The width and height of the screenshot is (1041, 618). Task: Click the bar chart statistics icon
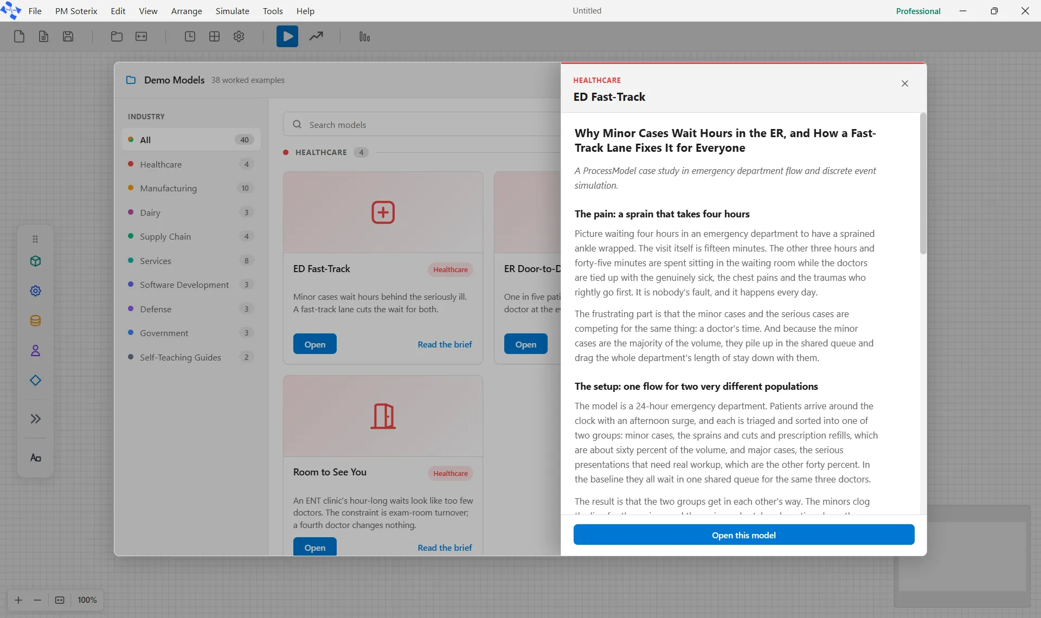click(364, 36)
